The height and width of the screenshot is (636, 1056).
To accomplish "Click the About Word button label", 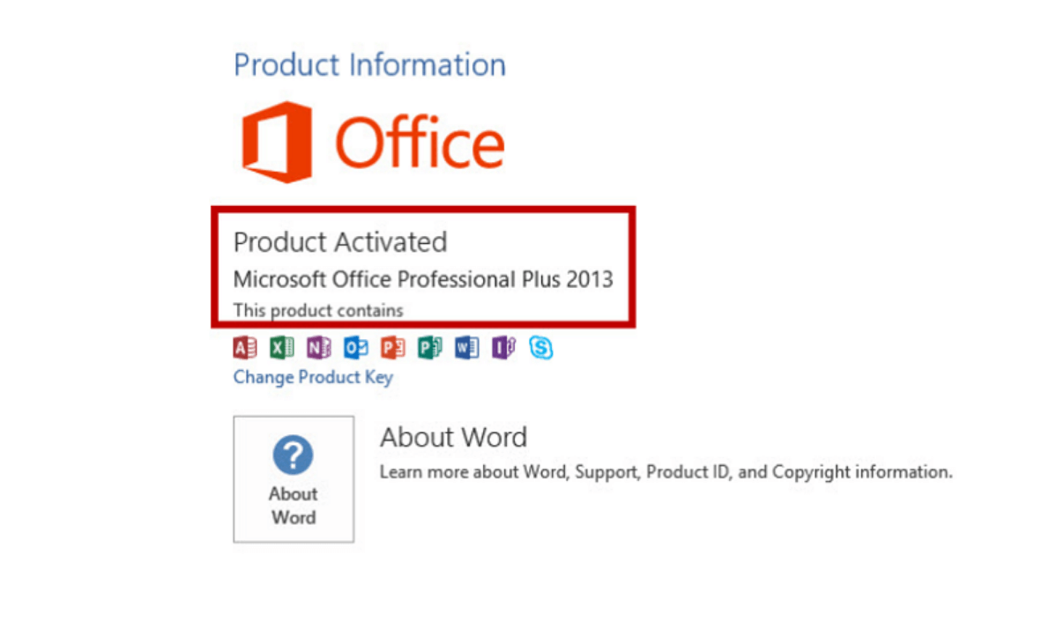I will pyautogui.click(x=294, y=506).
